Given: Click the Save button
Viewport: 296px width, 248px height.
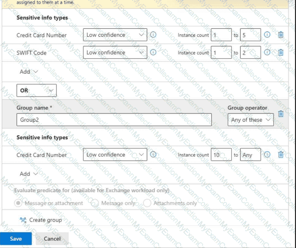Looking at the screenshot, I should click(16, 239).
